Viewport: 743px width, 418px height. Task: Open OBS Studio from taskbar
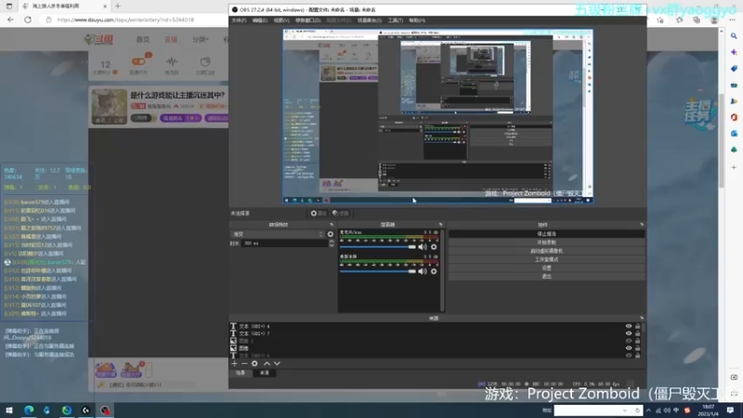(x=105, y=410)
